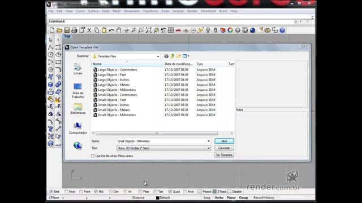
Task: Open the Curve menu
Action: click(x=80, y=11)
